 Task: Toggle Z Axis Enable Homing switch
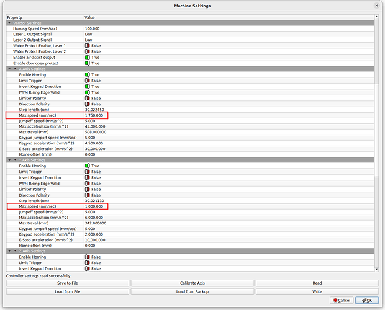click(x=88, y=257)
